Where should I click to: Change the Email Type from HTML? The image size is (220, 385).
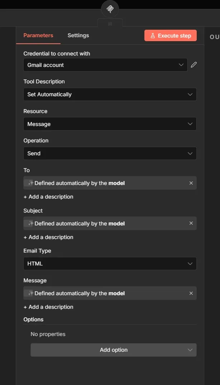point(110,263)
